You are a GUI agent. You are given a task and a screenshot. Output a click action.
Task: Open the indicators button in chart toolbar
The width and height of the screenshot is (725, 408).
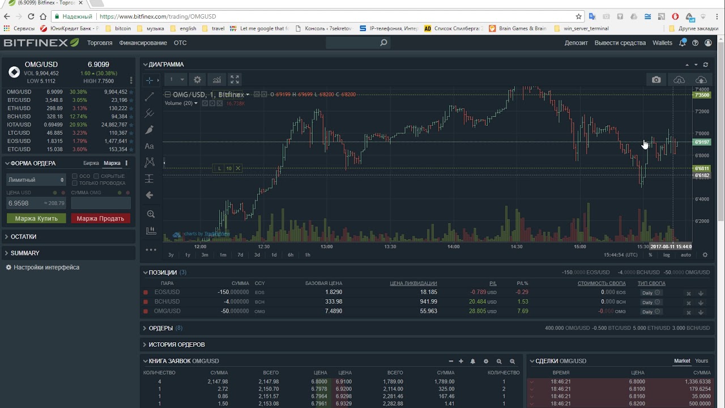(216, 80)
